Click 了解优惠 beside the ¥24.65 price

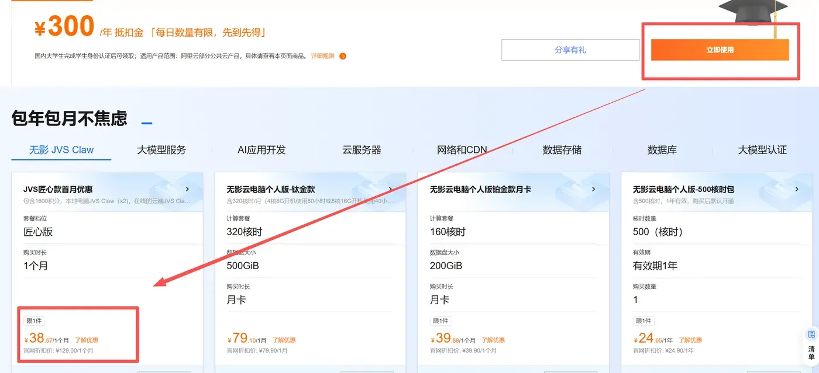(x=690, y=340)
